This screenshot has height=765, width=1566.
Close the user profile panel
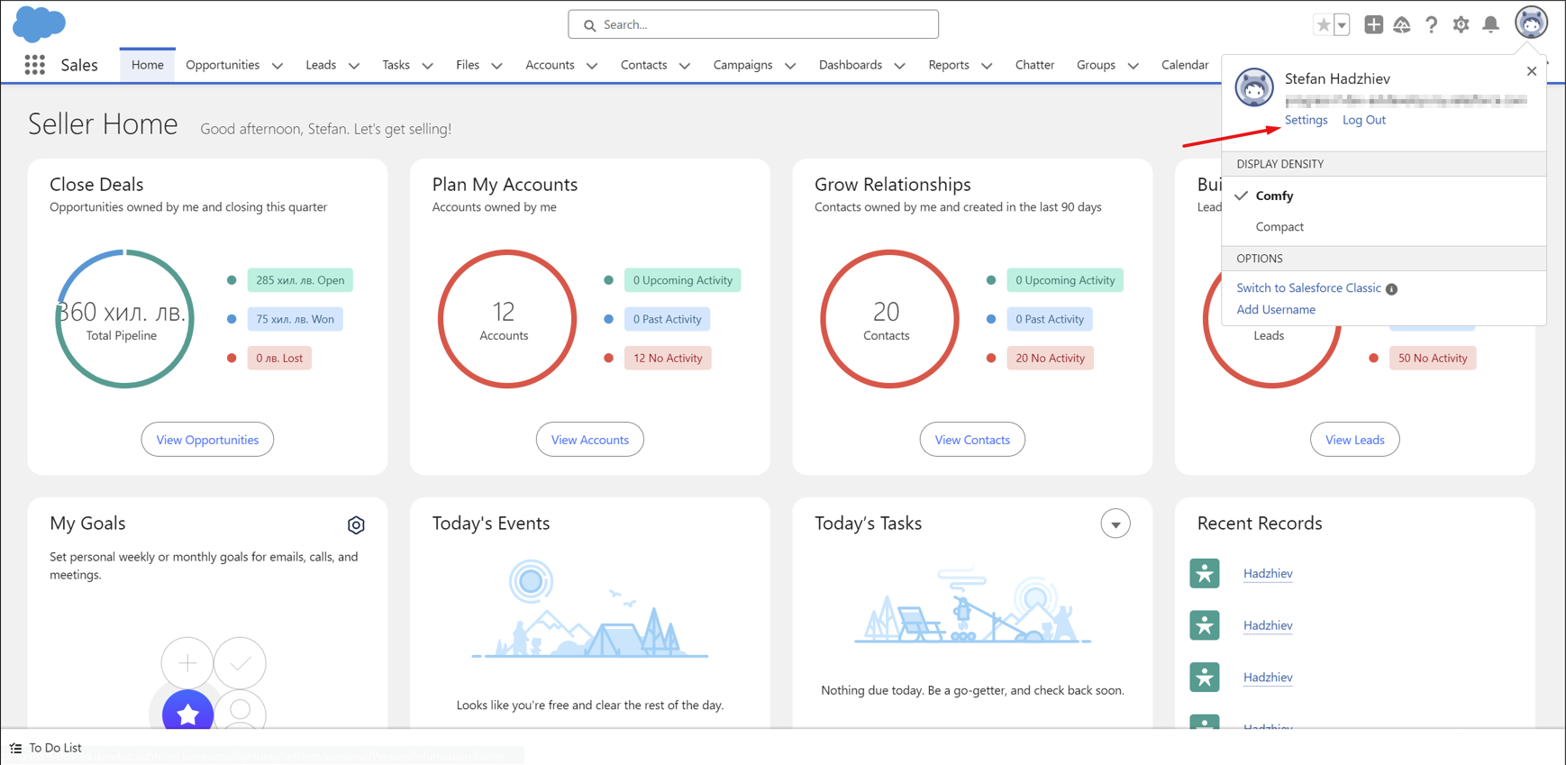pyautogui.click(x=1532, y=71)
